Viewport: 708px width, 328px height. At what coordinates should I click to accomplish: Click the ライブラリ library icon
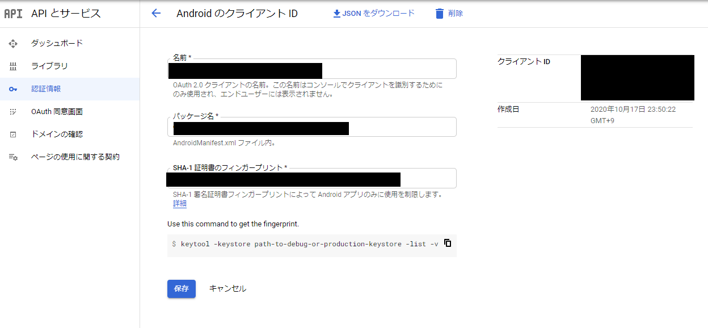point(13,66)
